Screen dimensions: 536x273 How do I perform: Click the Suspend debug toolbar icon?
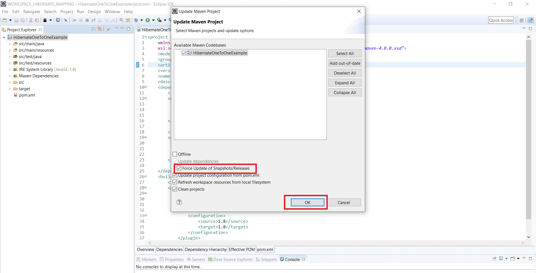point(81,20)
